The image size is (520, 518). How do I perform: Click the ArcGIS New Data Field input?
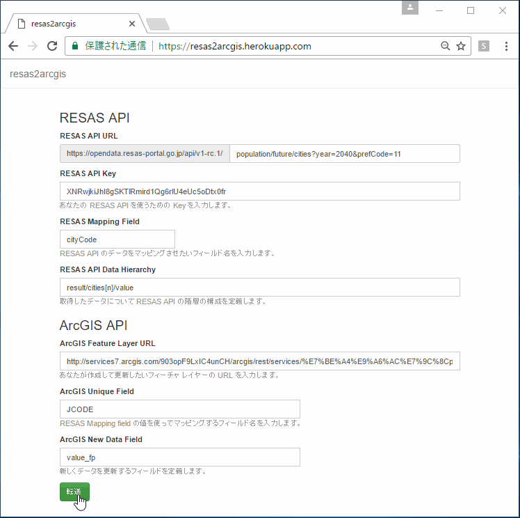pos(180,457)
